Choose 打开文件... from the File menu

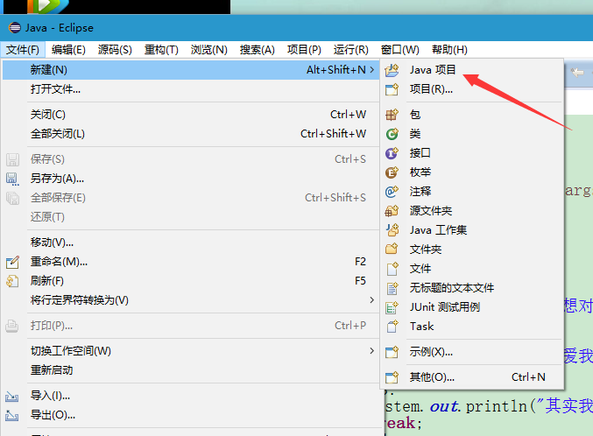pyautogui.click(x=191, y=89)
